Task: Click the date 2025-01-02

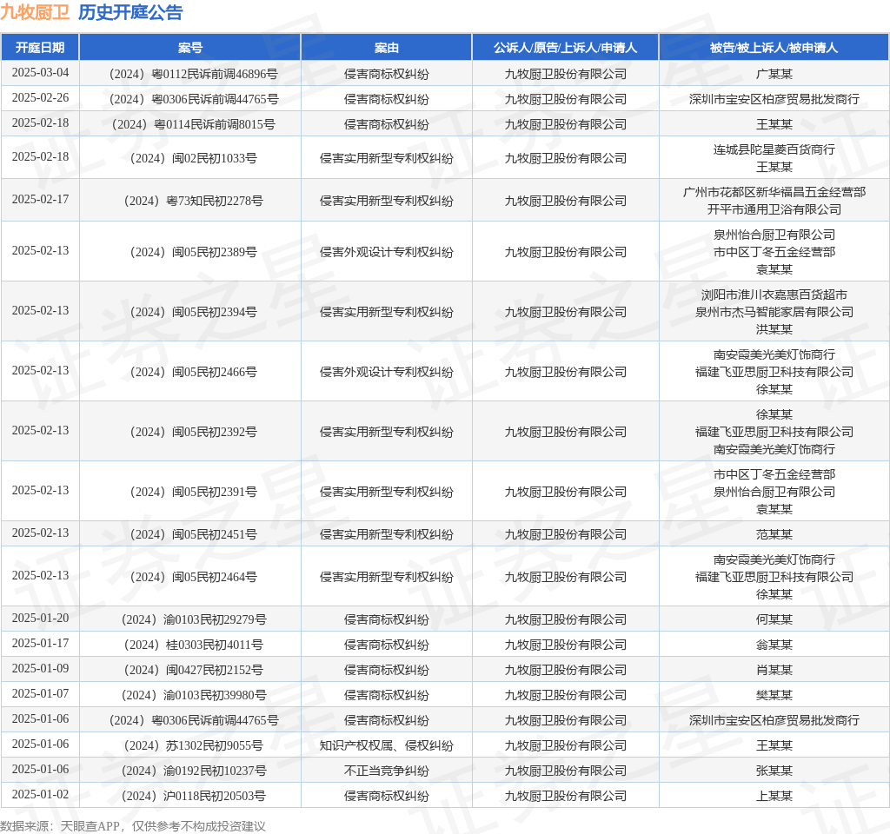Action: (x=40, y=794)
